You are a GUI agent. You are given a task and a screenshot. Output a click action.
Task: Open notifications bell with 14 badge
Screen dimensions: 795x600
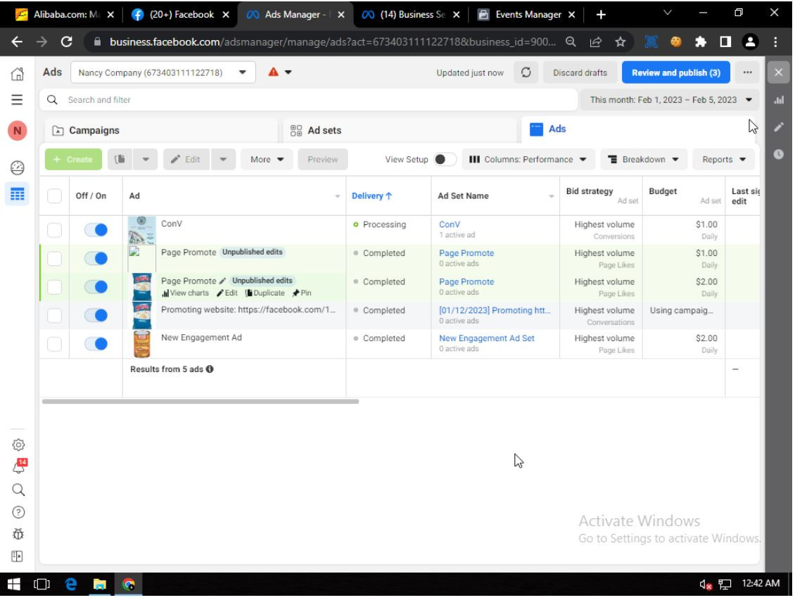click(x=19, y=467)
